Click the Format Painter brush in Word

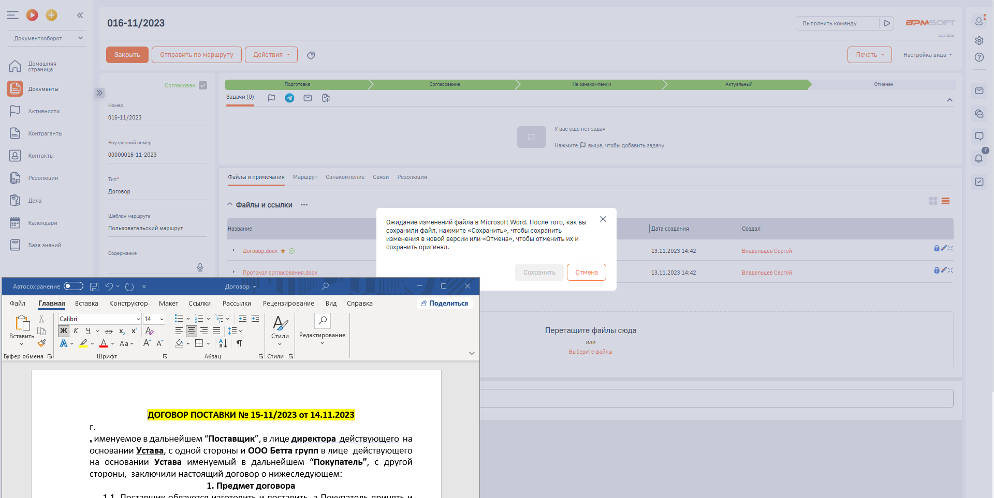tap(41, 343)
